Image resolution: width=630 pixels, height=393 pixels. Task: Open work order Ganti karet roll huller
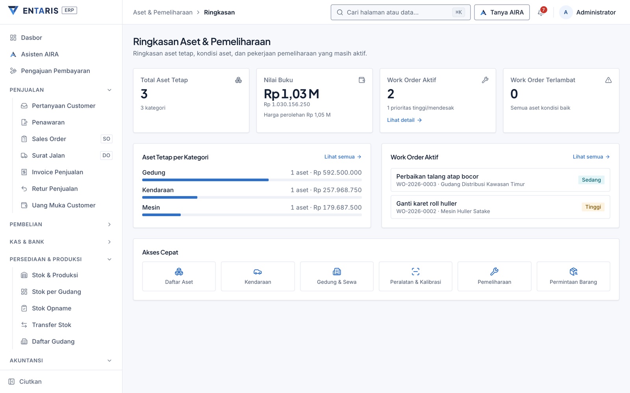pyautogui.click(x=500, y=207)
